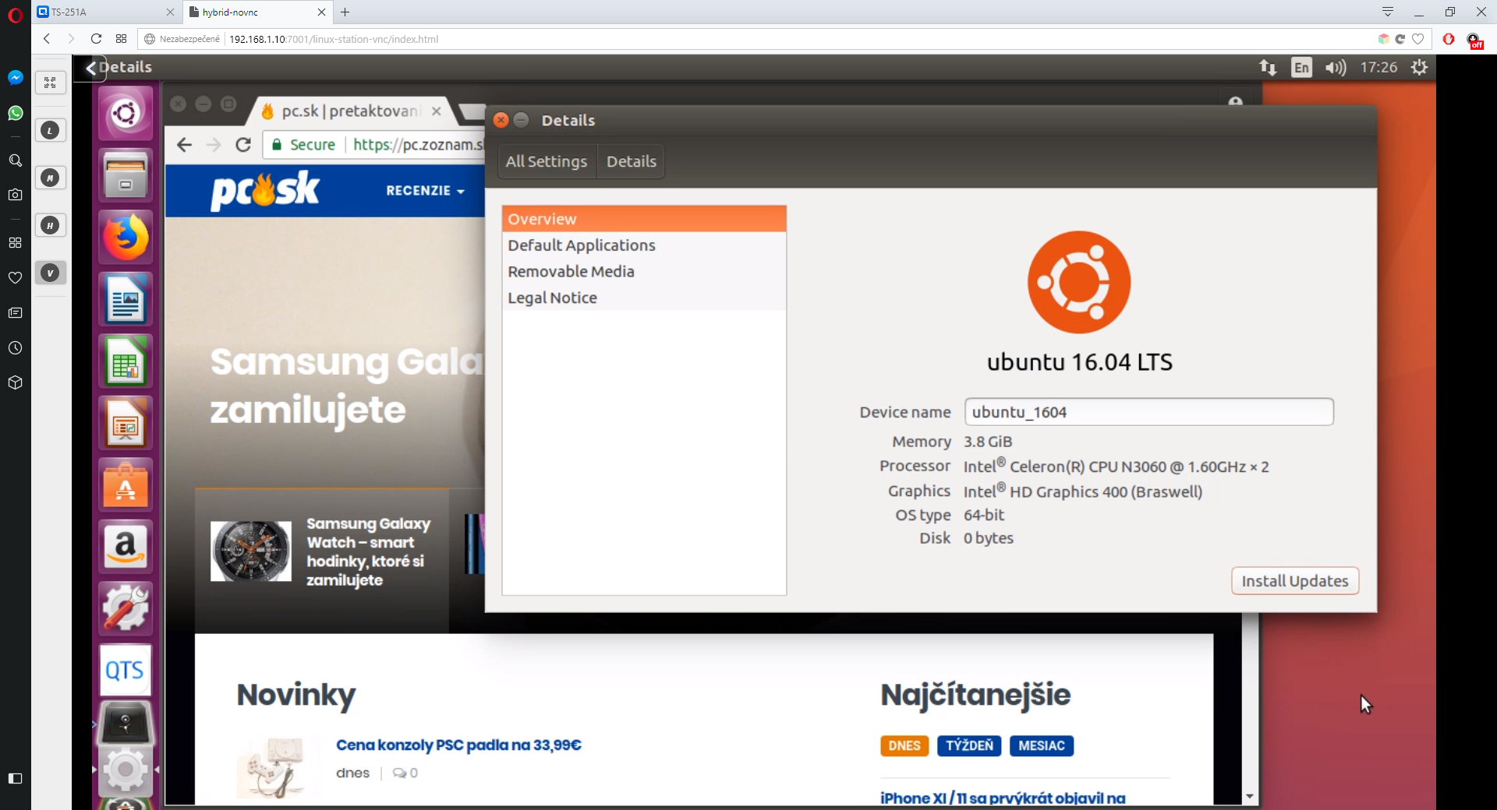The image size is (1497, 810).
Task: Open history clock in Opera sidebar
Action: click(x=15, y=348)
